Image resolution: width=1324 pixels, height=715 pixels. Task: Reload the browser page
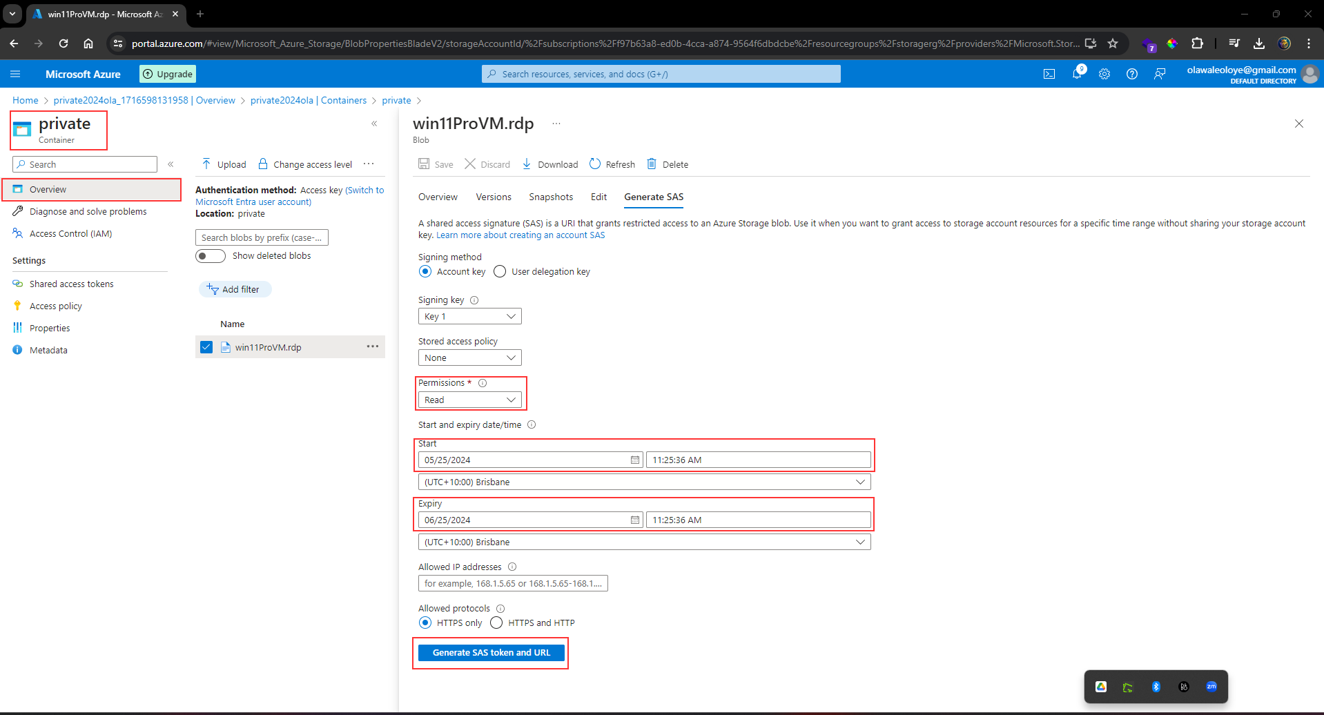pos(64,43)
